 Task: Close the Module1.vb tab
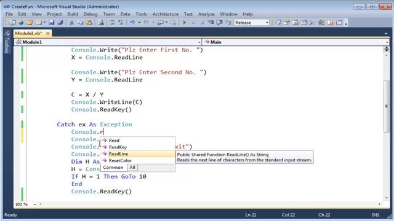point(48,33)
